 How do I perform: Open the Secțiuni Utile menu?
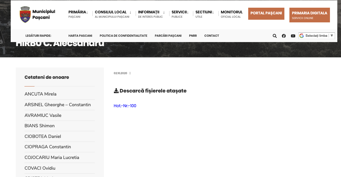(204, 14)
